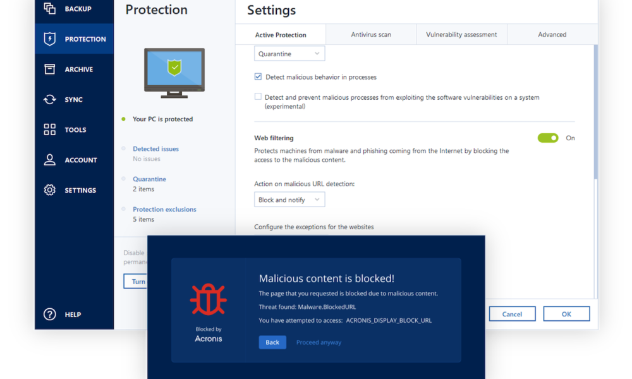Screen dimensions: 632x379
Task: Click the Help question mark icon
Action: [50, 314]
